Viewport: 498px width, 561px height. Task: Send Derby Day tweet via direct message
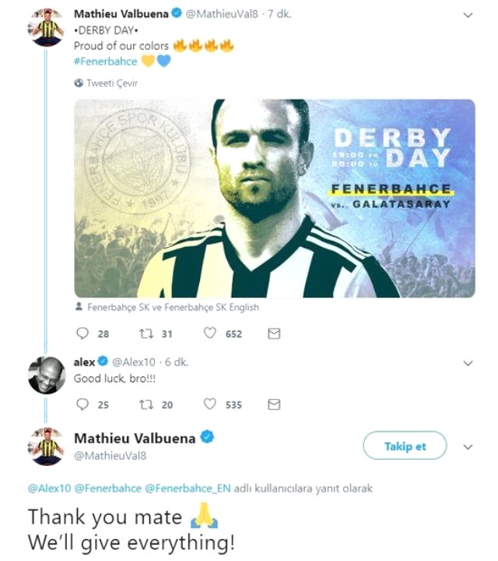click(273, 333)
